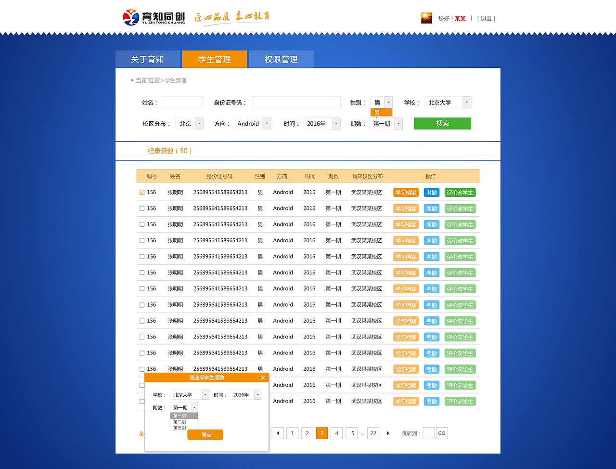Click the green 搜索 button
This screenshot has width=616, height=469.
pyautogui.click(x=443, y=123)
